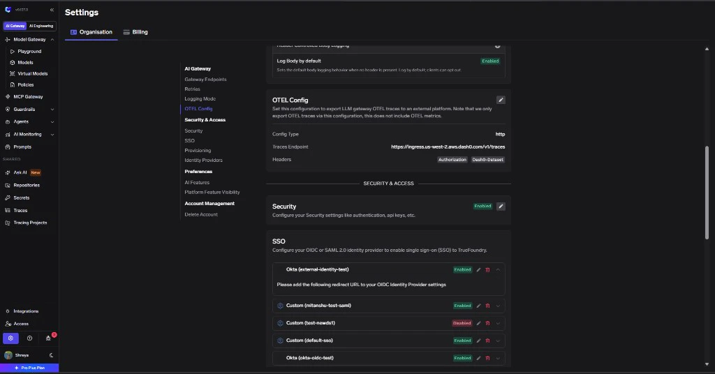Click the Shreya user avatar
715x374 pixels.
point(8,355)
